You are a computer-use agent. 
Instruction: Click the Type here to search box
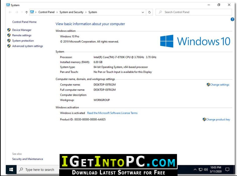[38, 170]
